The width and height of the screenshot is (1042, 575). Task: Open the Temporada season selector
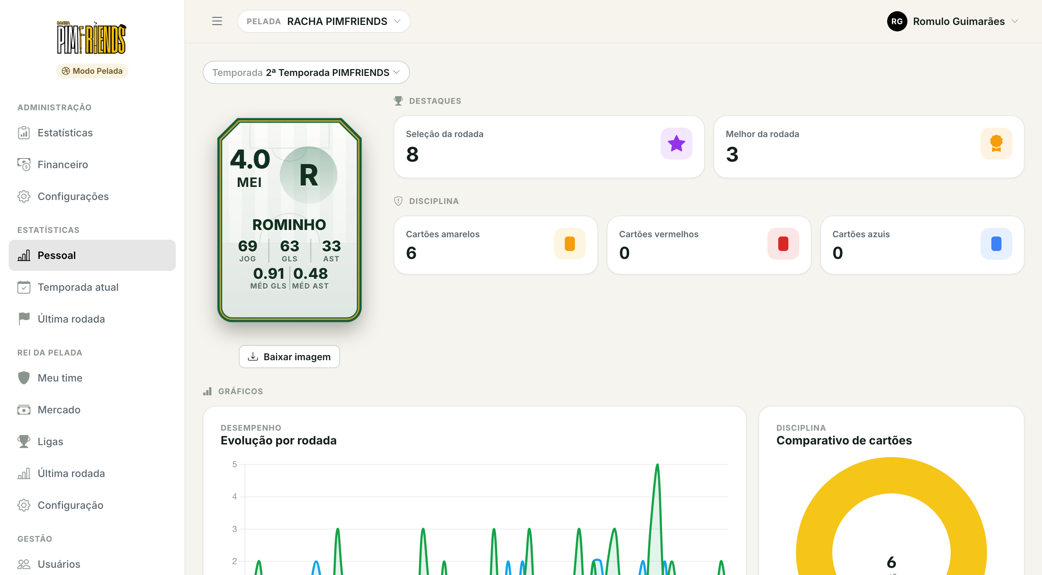coord(306,72)
